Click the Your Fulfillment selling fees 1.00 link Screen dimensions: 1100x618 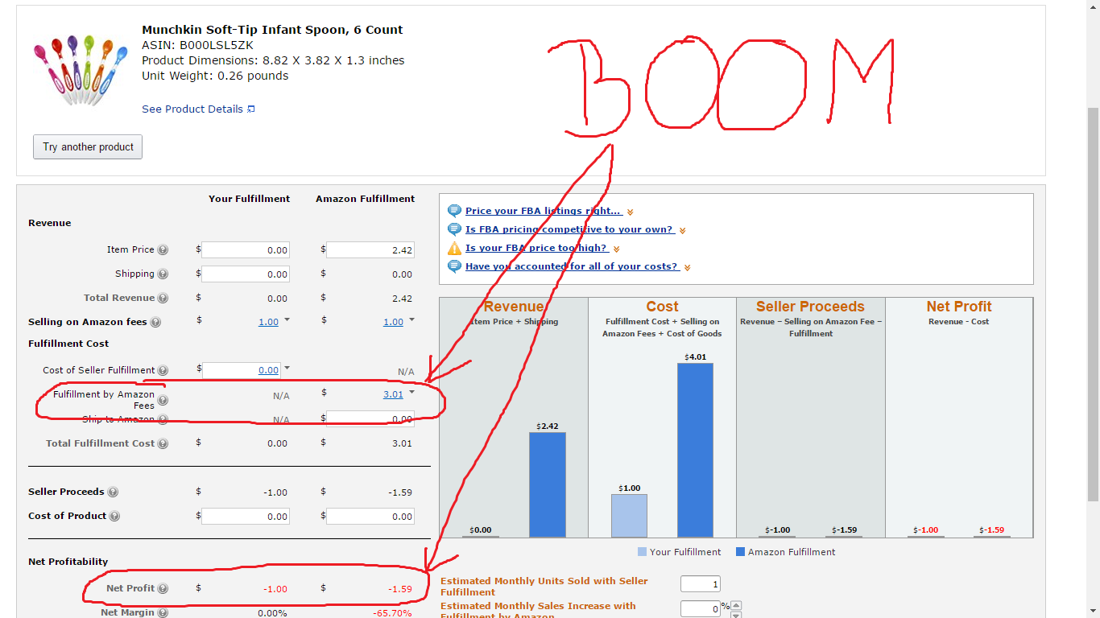(268, 322)
